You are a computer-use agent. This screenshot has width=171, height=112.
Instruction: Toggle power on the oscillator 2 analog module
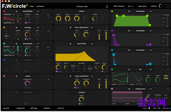(x=16, y=27)
